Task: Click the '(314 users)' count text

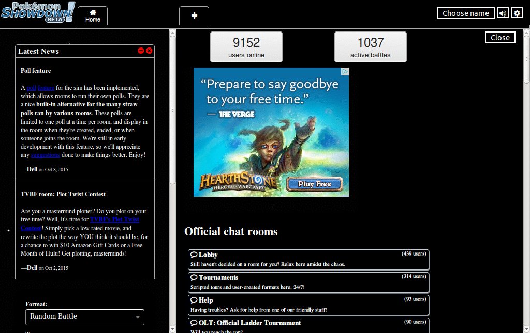Action: tap(414, 276)
